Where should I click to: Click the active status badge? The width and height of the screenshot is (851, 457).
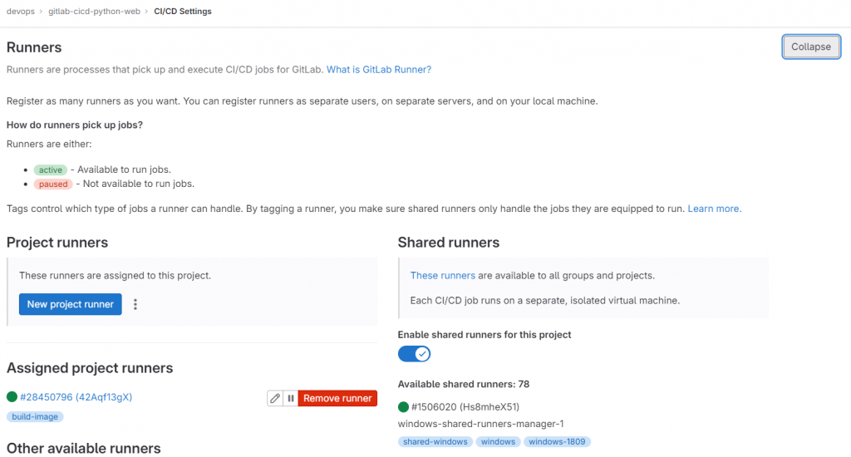[51, 170]
